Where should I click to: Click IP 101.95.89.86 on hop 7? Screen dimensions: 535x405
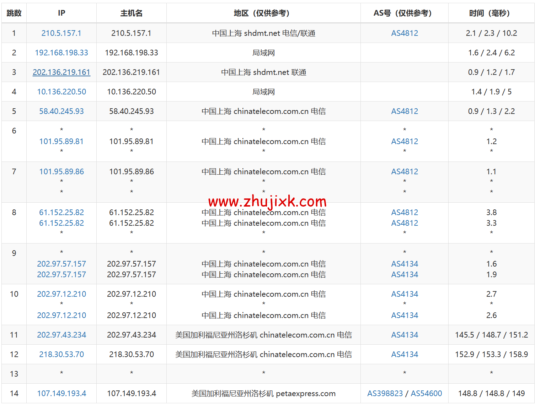coord(61,171)
